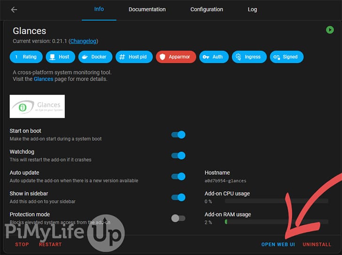Click the Glances logo image
Image resolution: width=342 pixels, height=255 pixels.
pos(37,106)
